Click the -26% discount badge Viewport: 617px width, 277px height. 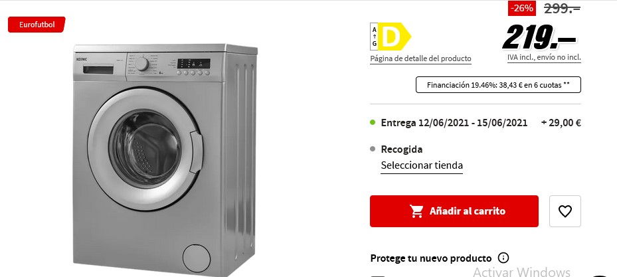pos(522,8)
